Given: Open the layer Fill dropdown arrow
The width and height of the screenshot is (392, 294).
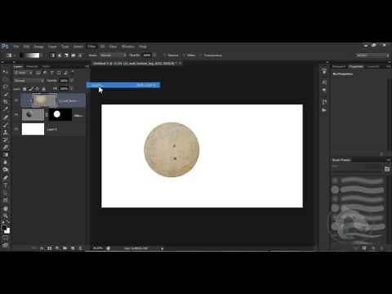Looking at the screenshot, I should click(71, 89).
